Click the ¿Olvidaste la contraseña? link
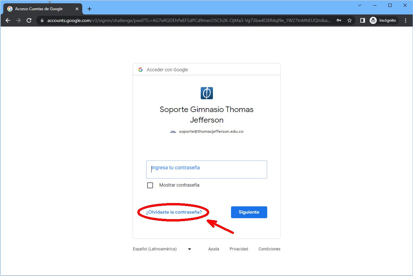 [174, 212]
